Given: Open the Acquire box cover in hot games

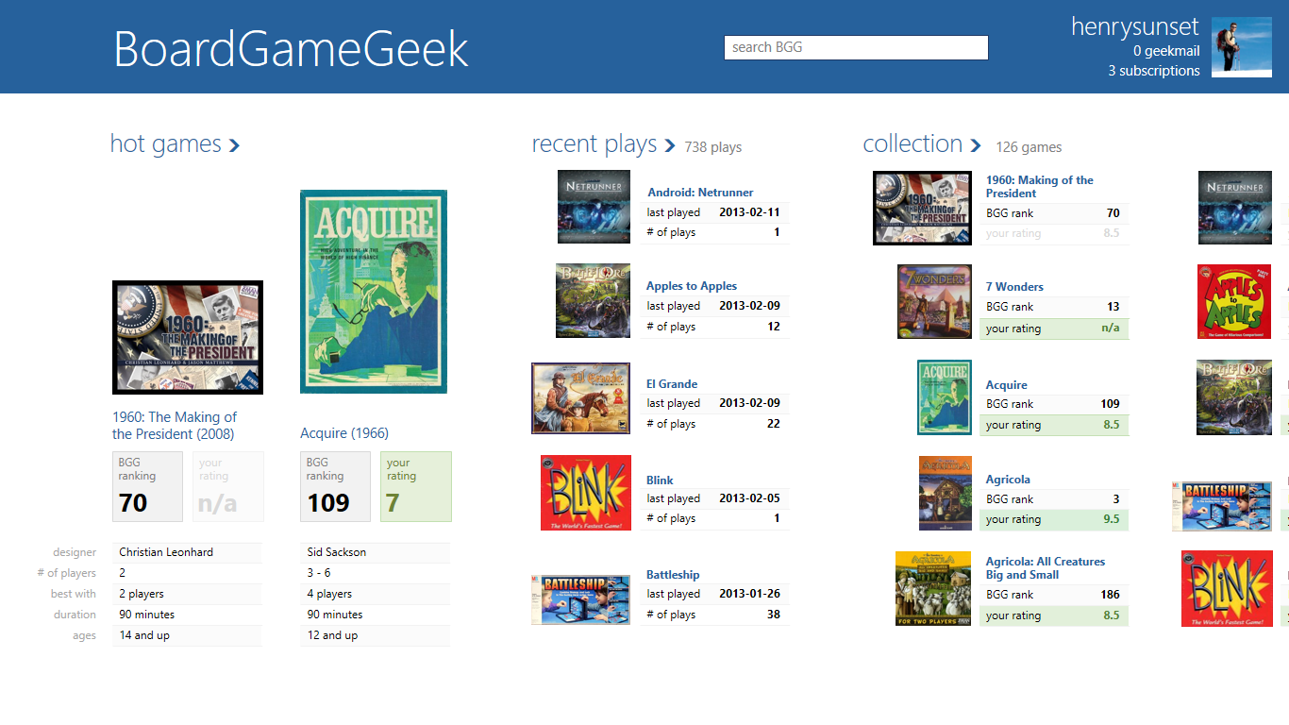Looking at the screenshot, I should pyautogui.click(x=373, y=292).
